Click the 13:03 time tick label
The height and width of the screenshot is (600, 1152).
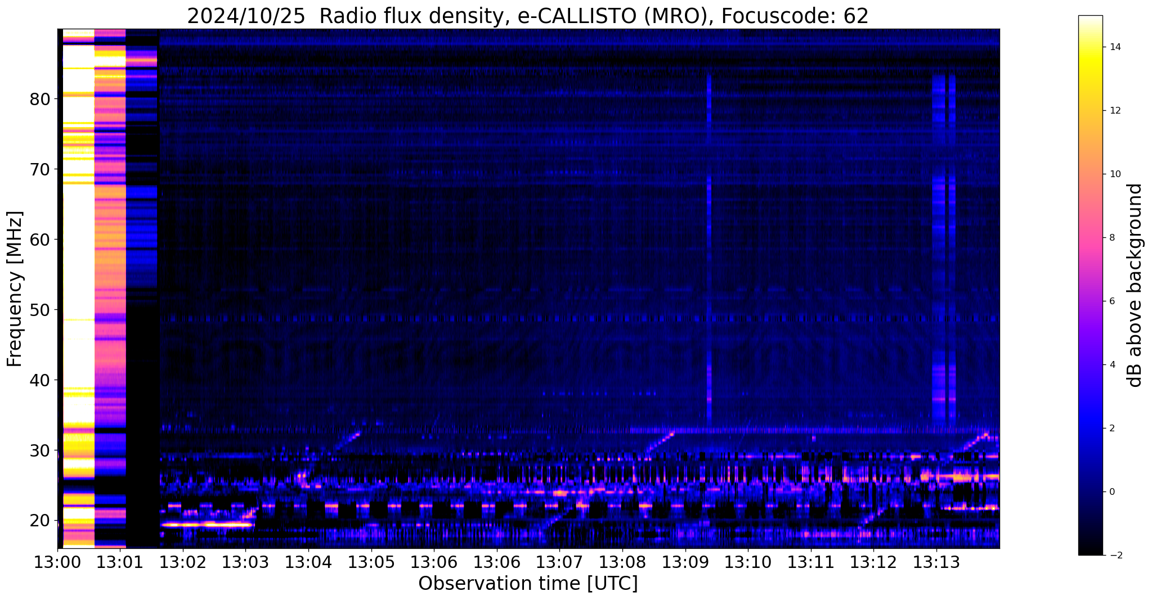point(246,562)
